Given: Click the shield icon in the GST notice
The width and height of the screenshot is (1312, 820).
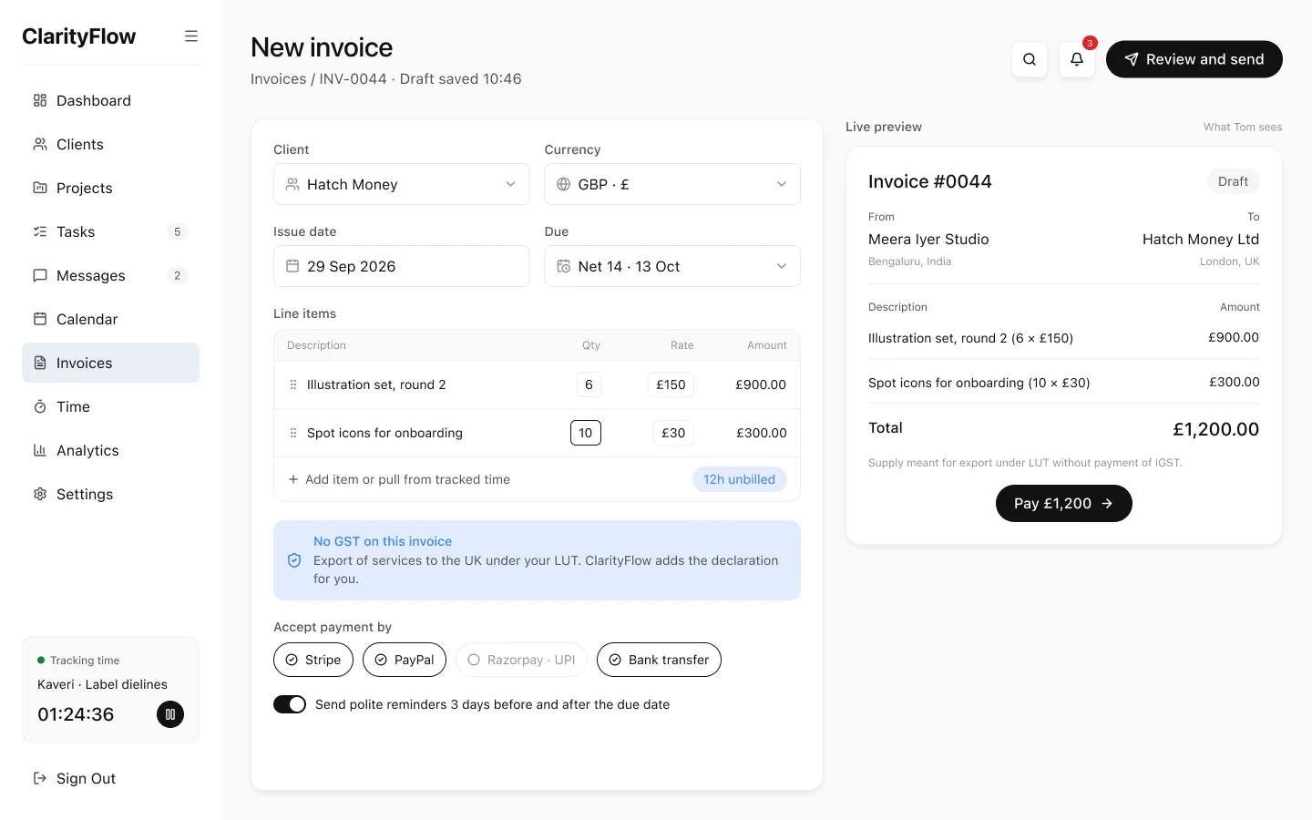Looking at the screenshot, I should point(294,560).
